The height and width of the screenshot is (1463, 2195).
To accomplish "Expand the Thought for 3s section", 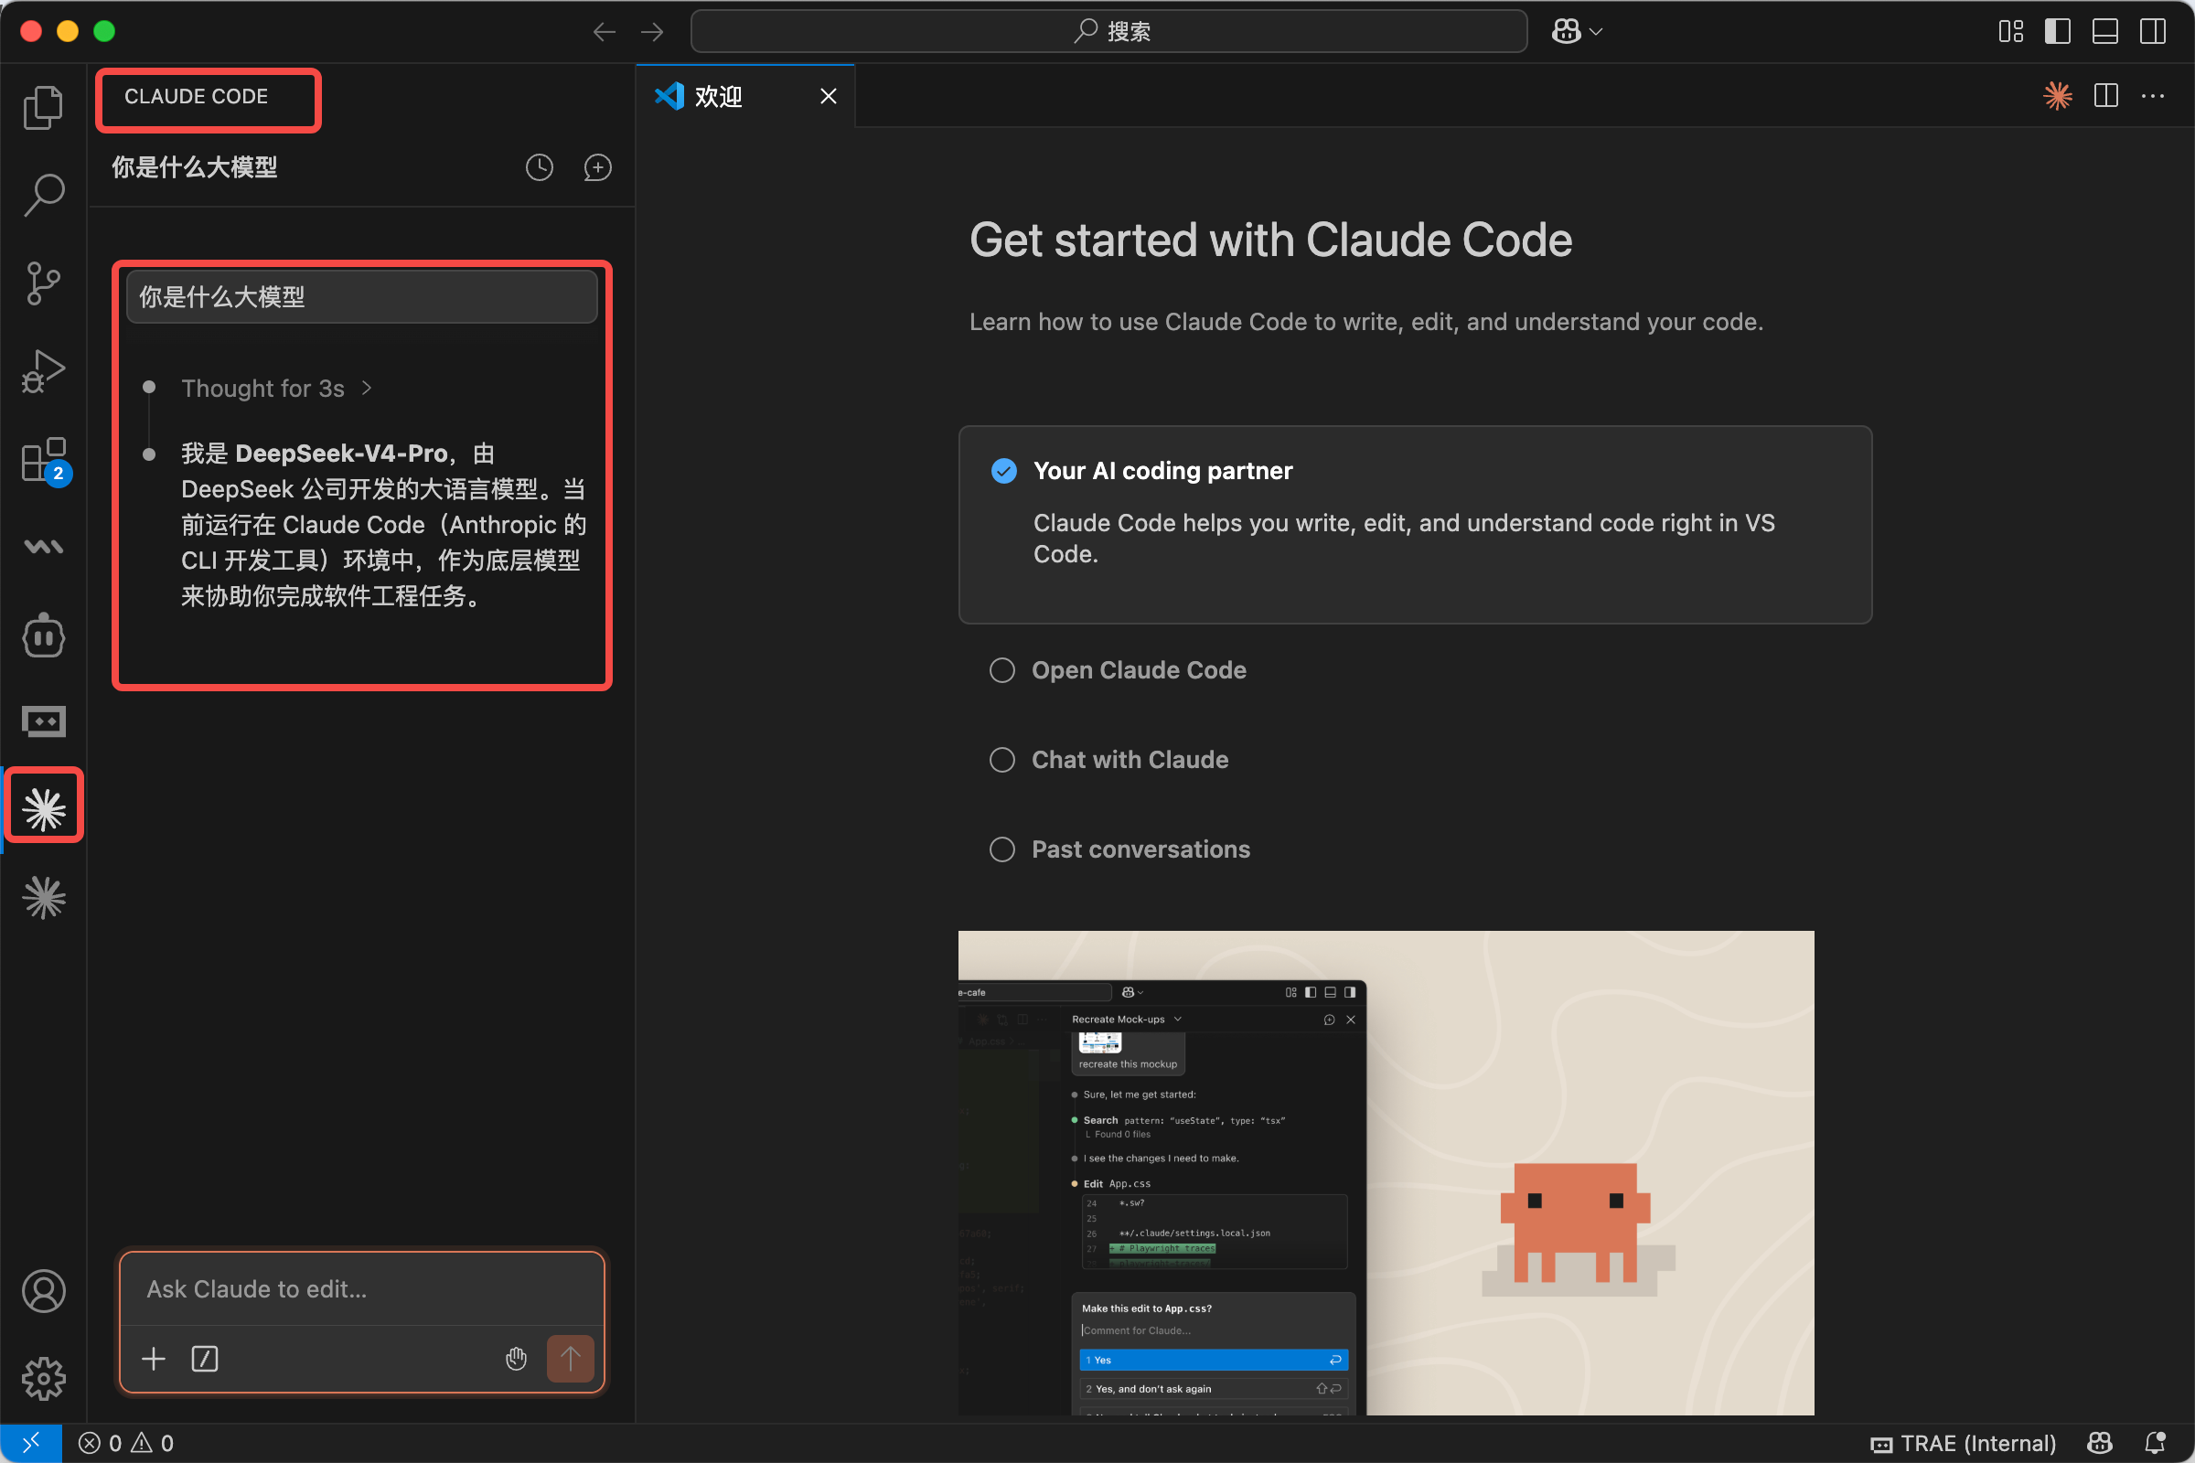I will 276,388.
